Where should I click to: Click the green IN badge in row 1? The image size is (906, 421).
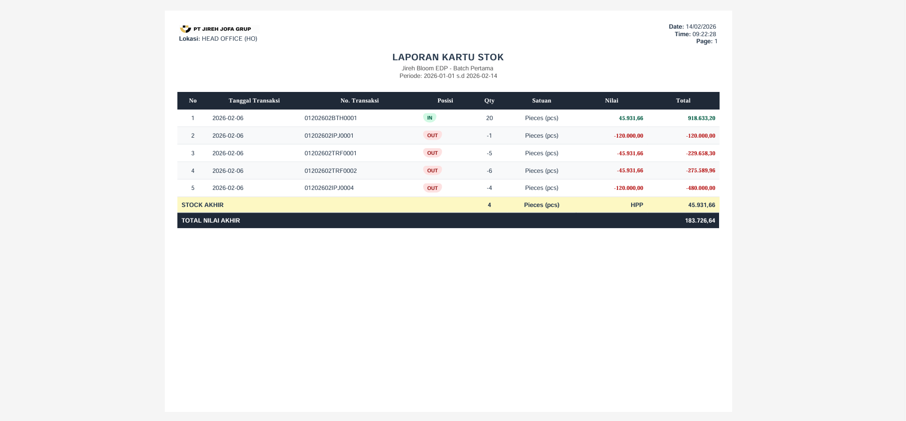pos(430,118)
